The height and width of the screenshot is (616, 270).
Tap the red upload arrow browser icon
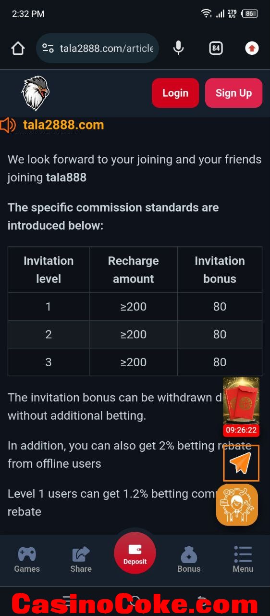[252, 48]
